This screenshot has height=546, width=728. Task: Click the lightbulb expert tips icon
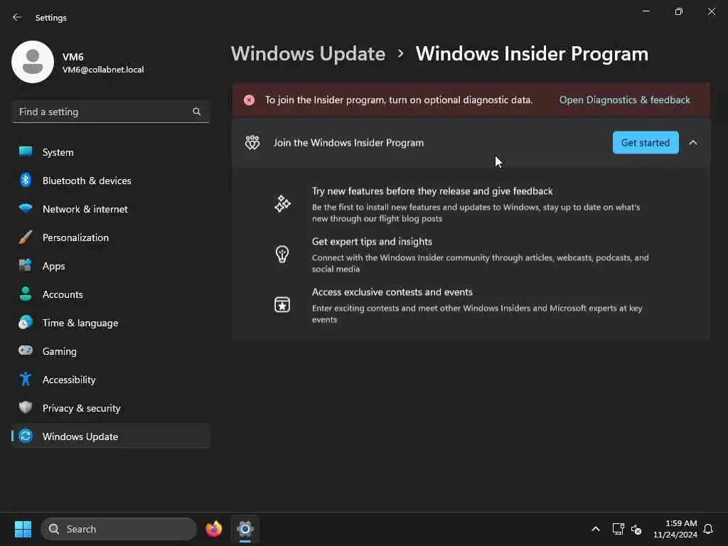pos(282,254)
